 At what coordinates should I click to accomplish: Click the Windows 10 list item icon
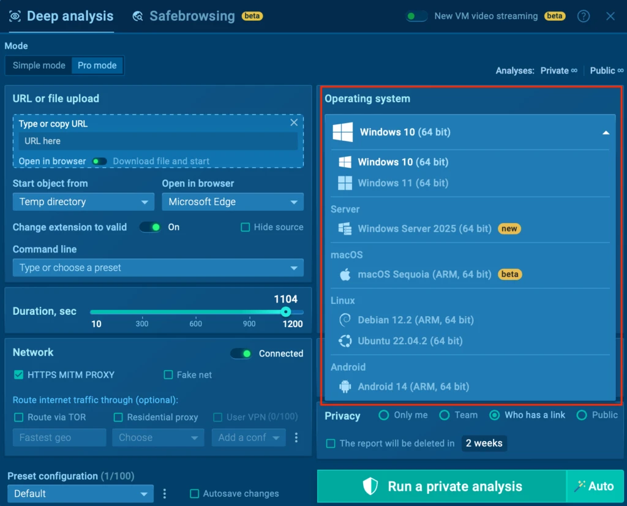tap(345, 162)
